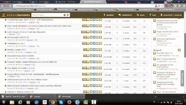Expand Bannière.jpg download options arrow
186x105 pixels.
coord(84,97)
